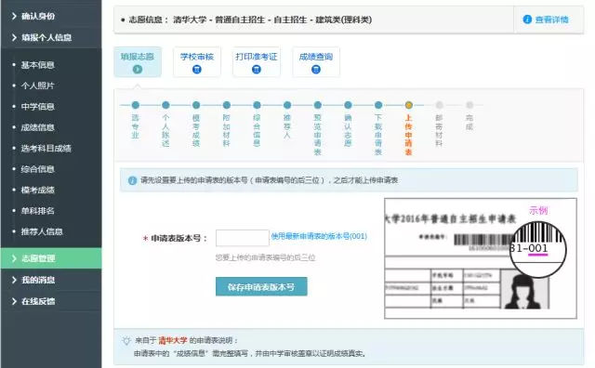Click the sample application form thumbnail
Screen dimensions: 595x368
pos(481,258)
